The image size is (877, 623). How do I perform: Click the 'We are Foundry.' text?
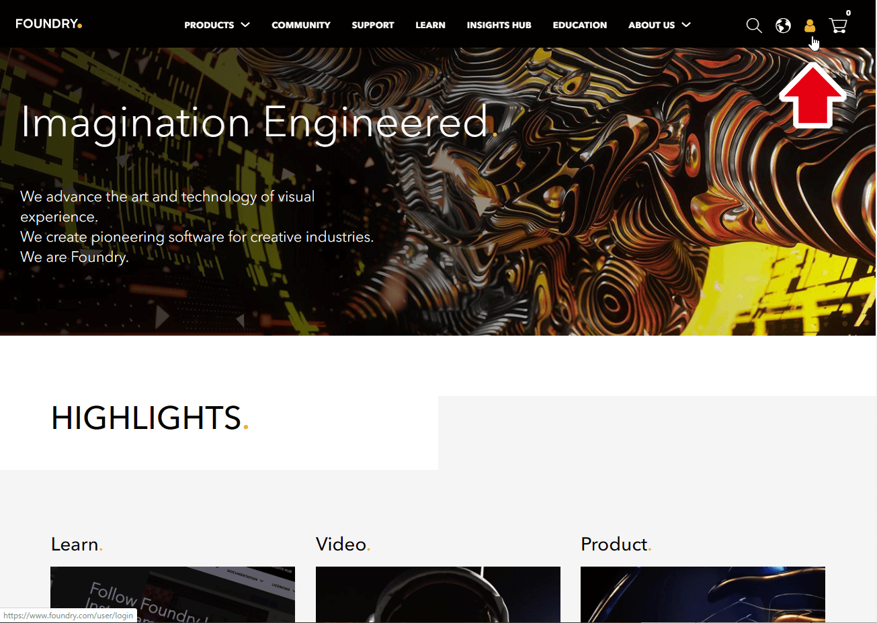tap(74, 257)
